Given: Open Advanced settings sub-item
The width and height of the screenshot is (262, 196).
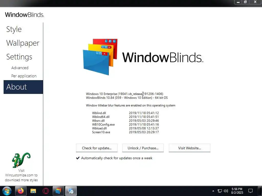Looking at the screenshot, I should 20,68.
